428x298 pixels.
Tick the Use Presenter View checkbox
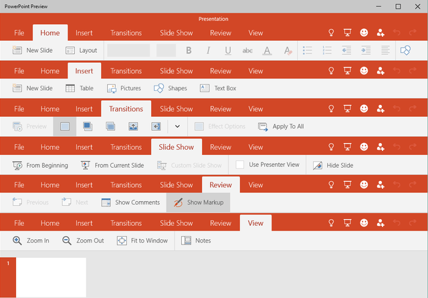[239, 164]
